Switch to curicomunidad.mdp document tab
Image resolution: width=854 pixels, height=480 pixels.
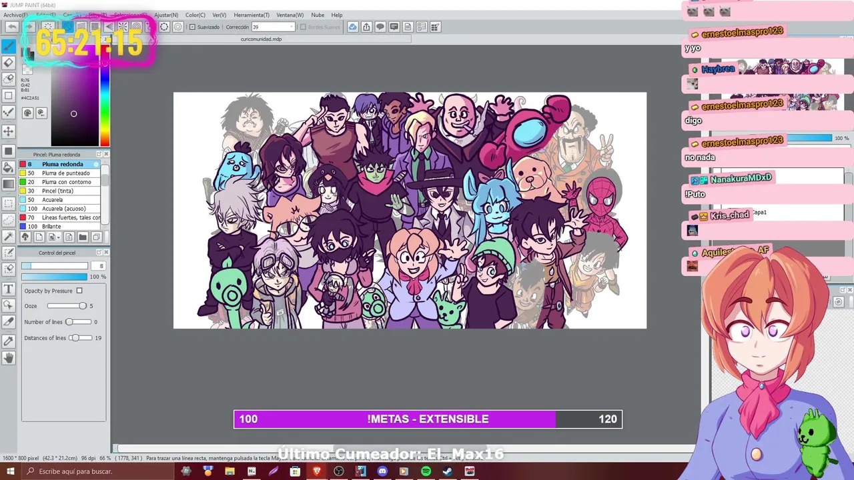pyautogui.click(x=262, y=39)
